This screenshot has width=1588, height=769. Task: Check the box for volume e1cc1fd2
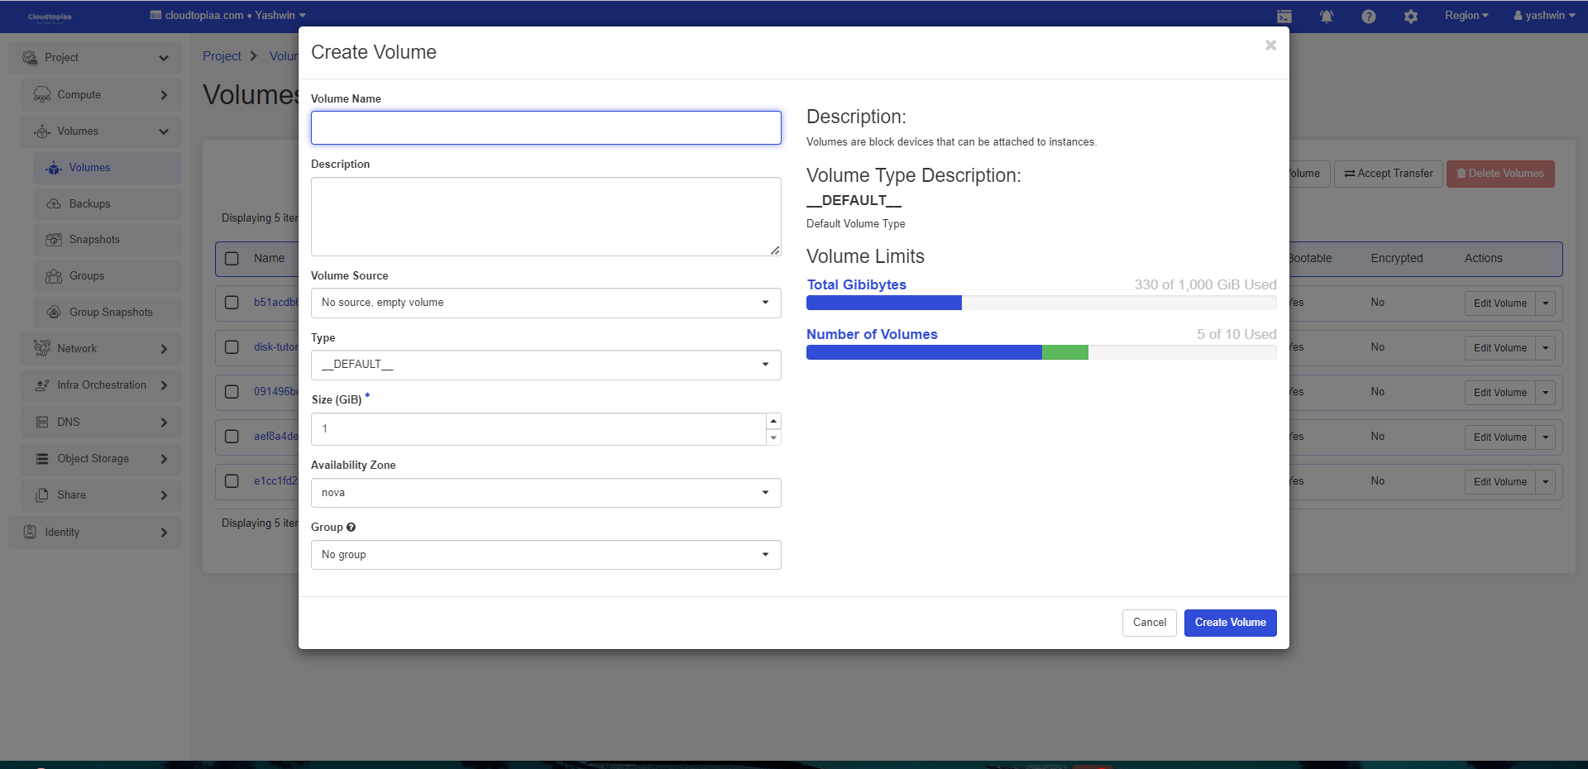click(232, 481)
